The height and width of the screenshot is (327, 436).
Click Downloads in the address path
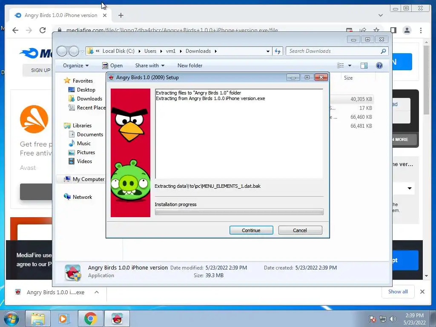[x=198, y=51]
